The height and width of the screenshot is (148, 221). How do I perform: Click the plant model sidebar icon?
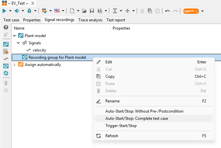click(6, 44)
